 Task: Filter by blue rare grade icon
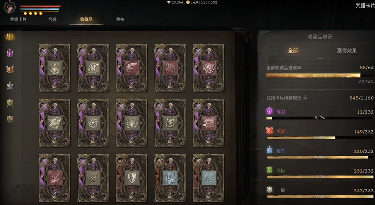click(x=10, y=86)
